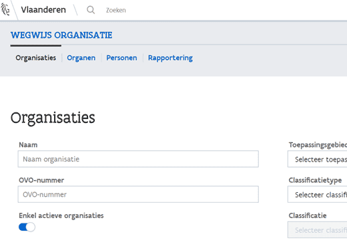Go to the Rapportering tab
347x250 pixels.
(x=170, y=58)
